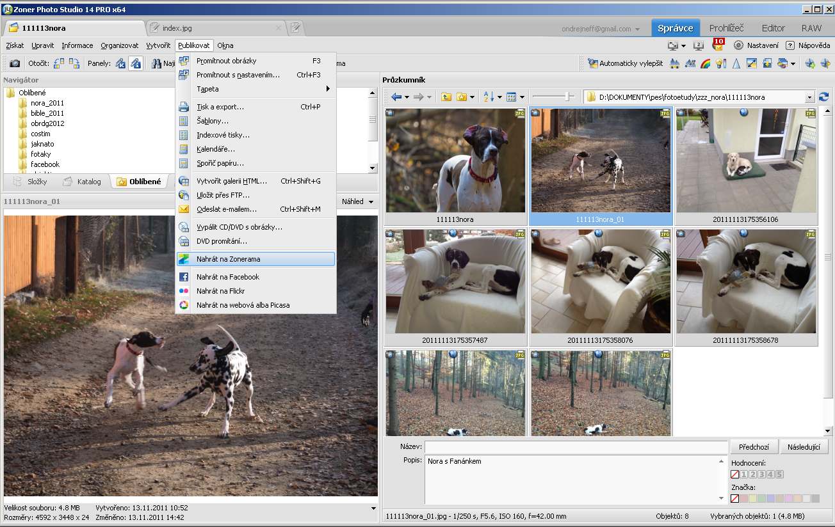This screenshot has width=835, height=527.
Task: Select the facebook folder in Navigátor
Action: pyautogui.click(x=45, y=164)
